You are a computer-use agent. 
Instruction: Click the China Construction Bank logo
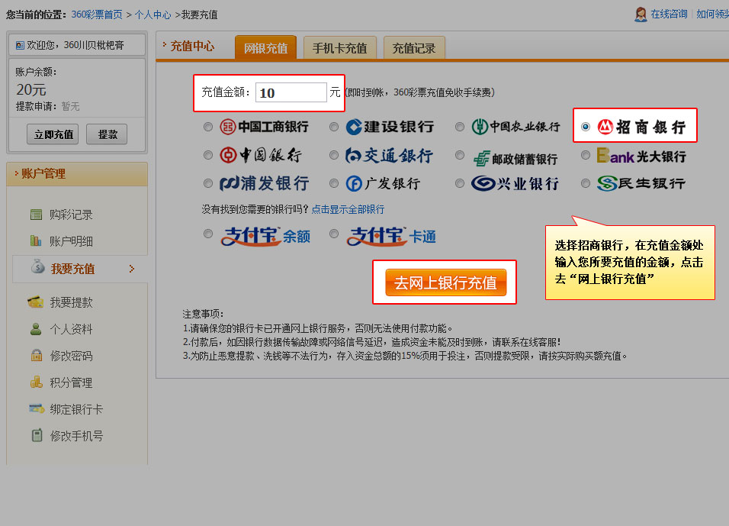tap(390, 127)
